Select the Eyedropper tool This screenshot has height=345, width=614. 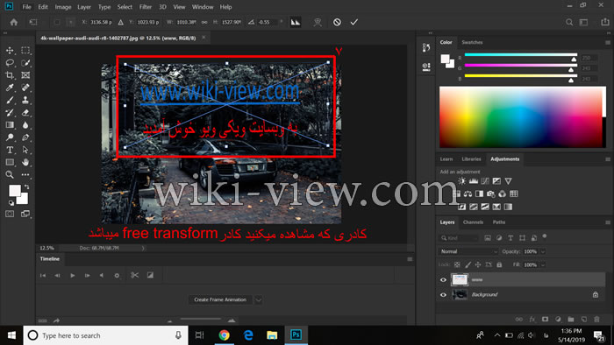(10, 88)
